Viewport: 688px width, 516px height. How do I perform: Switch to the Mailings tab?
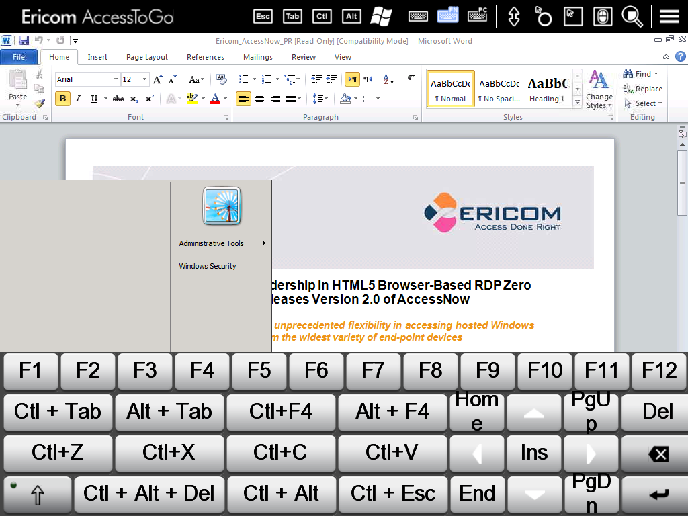coord(258,57)
